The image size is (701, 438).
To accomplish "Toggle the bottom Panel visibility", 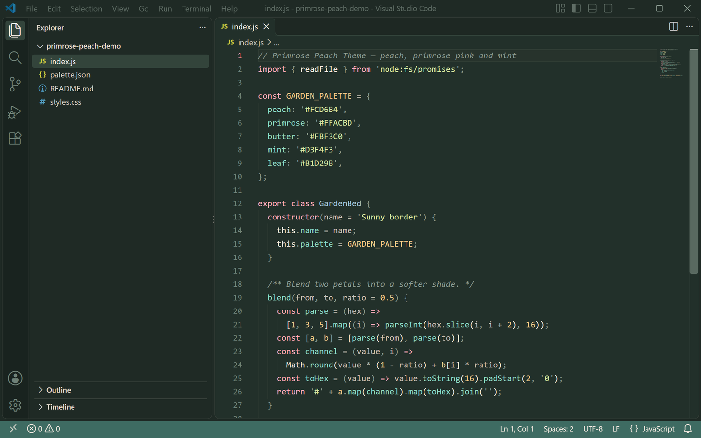I will (592, 8).
